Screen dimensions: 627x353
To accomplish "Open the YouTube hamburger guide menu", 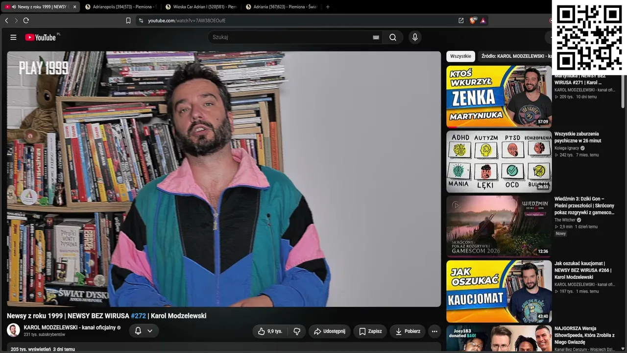I will point(13,37).
